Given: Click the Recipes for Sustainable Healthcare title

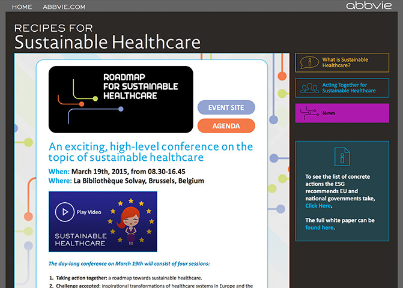Looking at the screenshot, I should [x=107, y=37].
